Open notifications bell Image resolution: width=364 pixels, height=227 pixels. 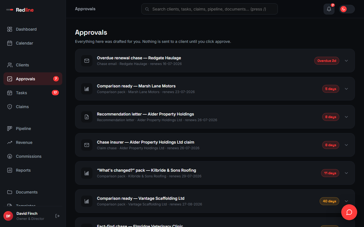(x=329, y=9)
